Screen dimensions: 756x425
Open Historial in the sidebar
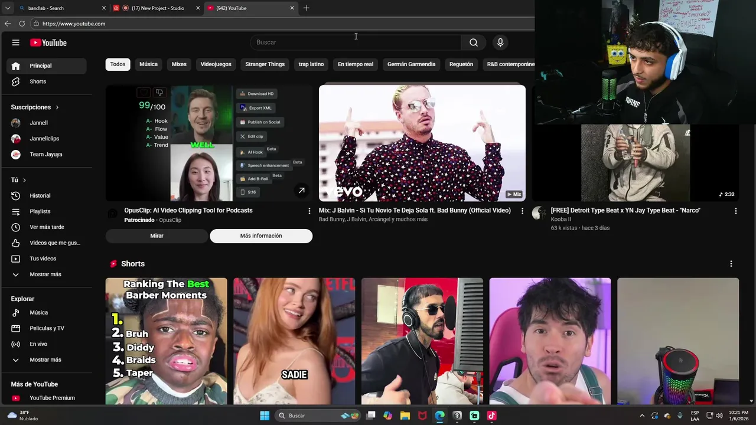point(47,195)
